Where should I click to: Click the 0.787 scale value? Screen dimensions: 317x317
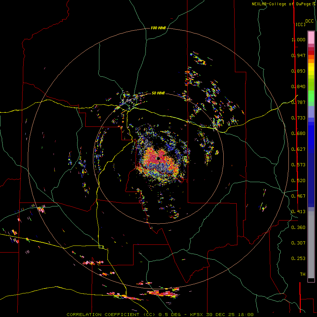[298, 102]
